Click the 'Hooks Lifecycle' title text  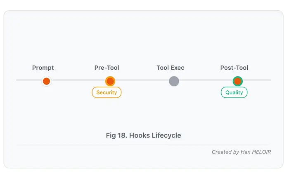(x=156, y=135)
